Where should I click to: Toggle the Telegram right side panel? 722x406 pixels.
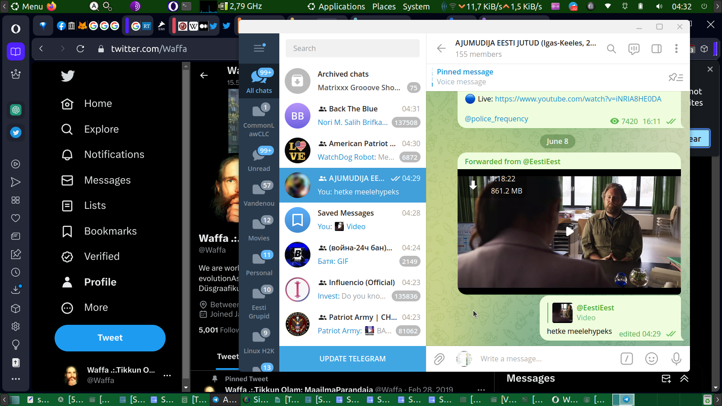[x=657, y=49]
